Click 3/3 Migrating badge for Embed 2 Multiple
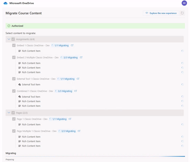 click(69, 57)
